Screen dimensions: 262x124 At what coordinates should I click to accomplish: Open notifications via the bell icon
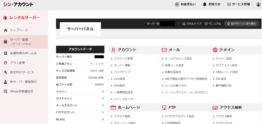click(x=205, y=4)
